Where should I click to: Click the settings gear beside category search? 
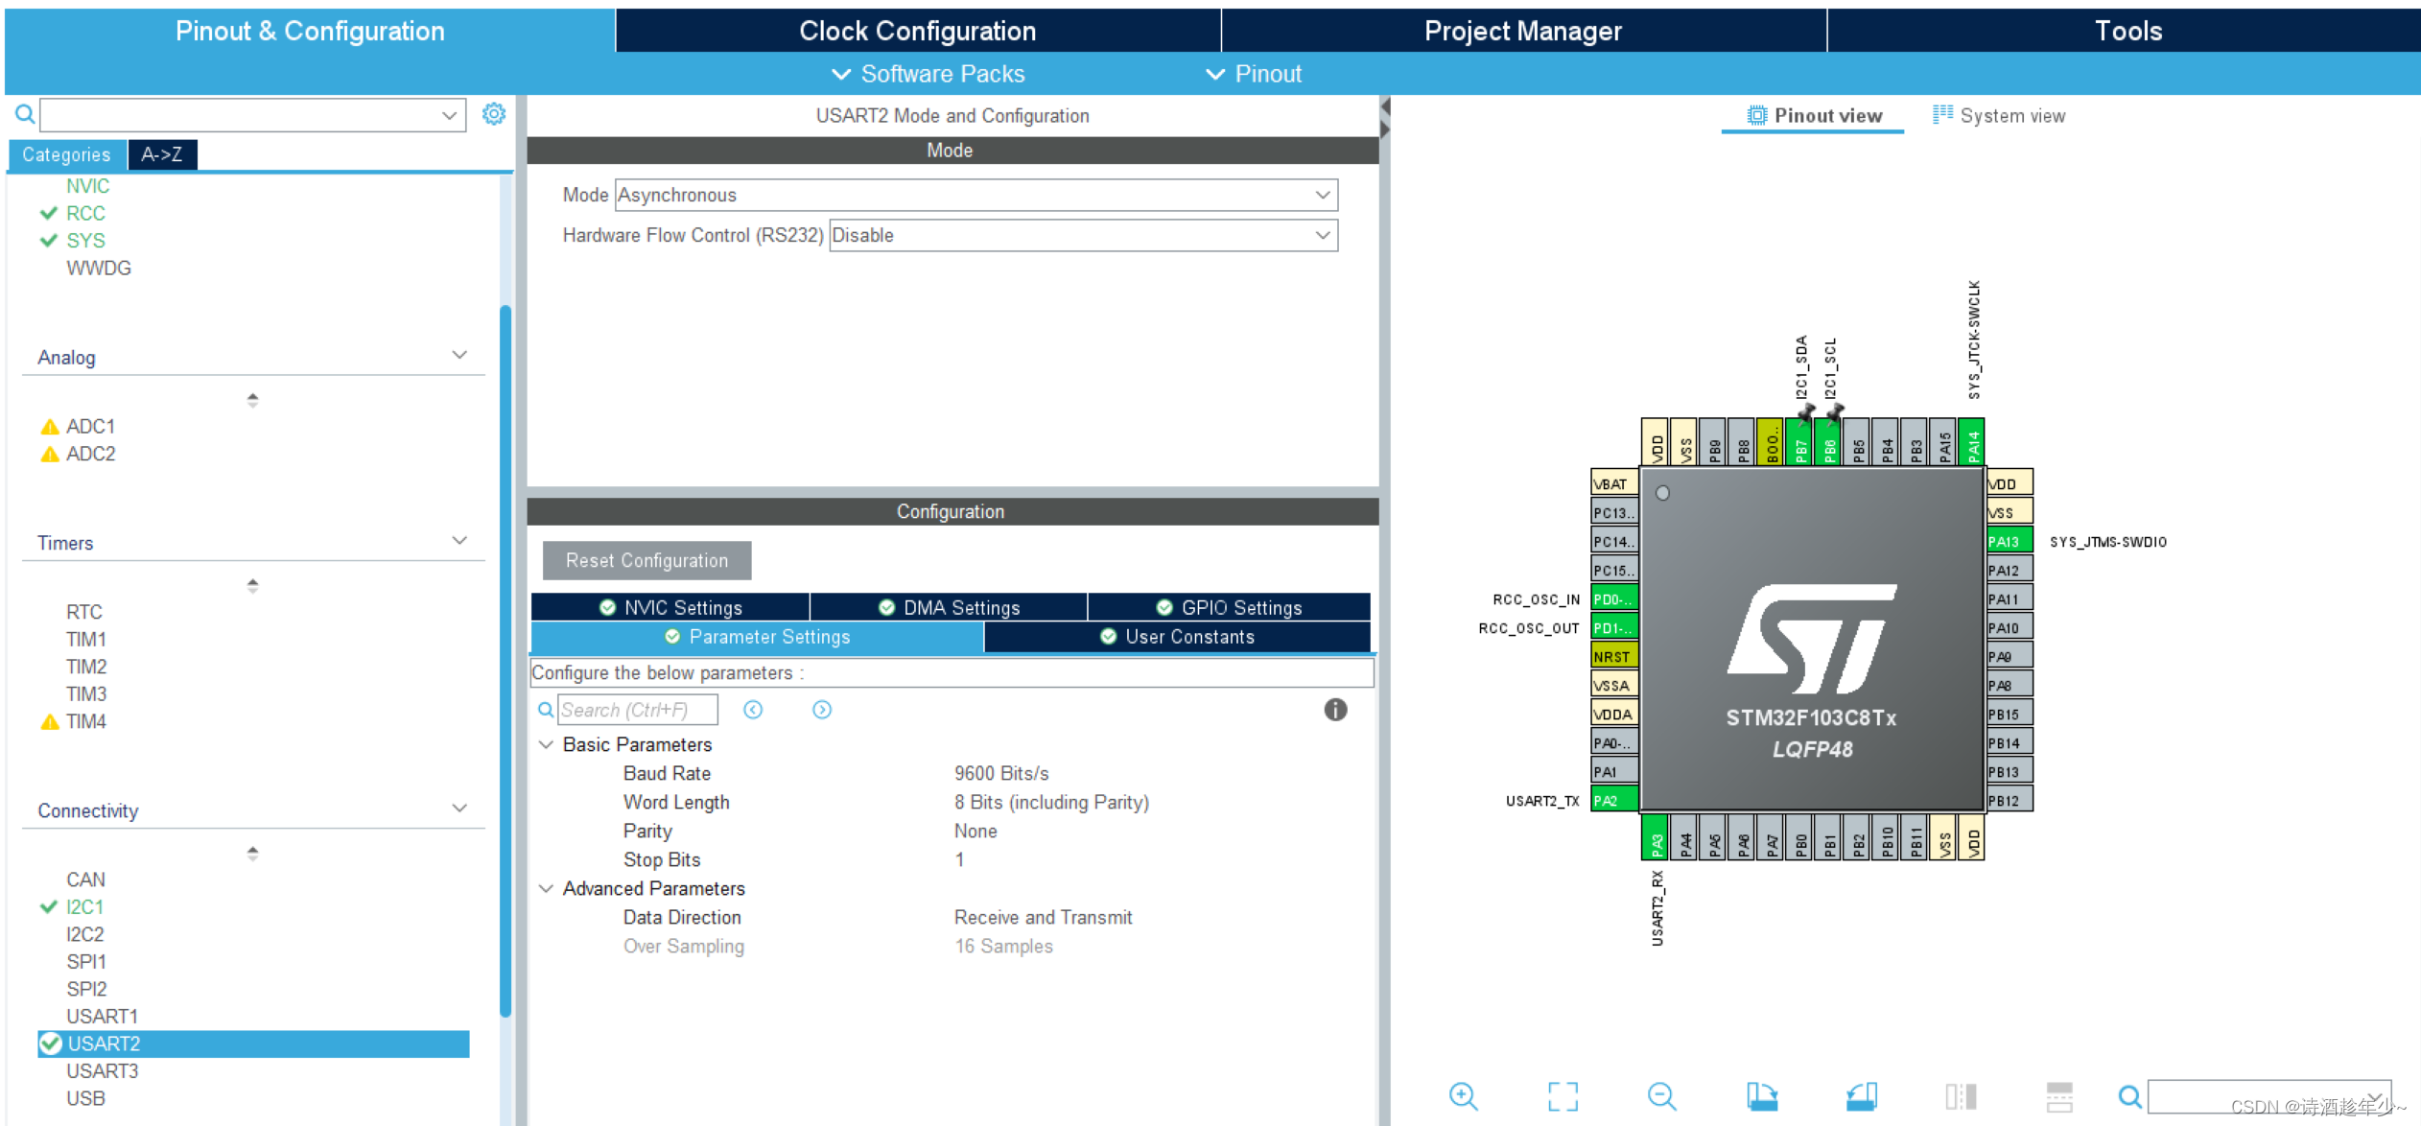[493, 114]
